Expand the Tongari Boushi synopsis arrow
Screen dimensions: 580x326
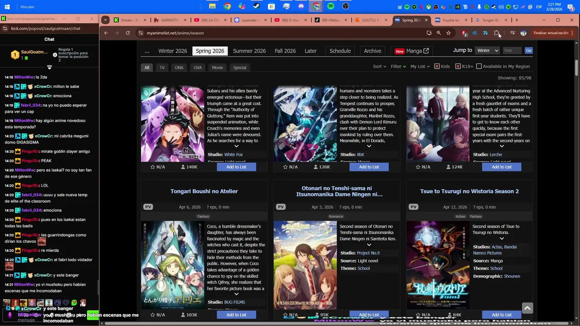[236, 294]
